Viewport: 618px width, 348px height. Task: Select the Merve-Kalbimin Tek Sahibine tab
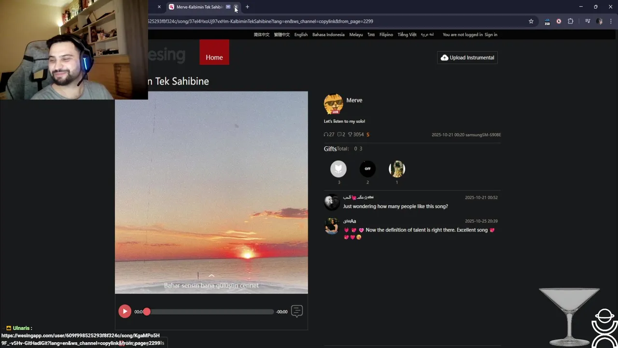click(x=203, y=7)
